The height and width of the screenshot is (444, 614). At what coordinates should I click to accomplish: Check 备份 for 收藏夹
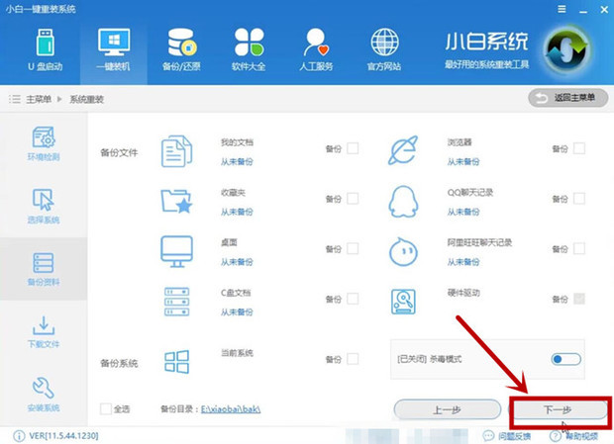(353, 199)
